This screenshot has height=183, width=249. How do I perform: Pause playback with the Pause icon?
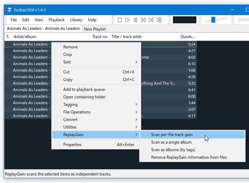click(135, 20)
